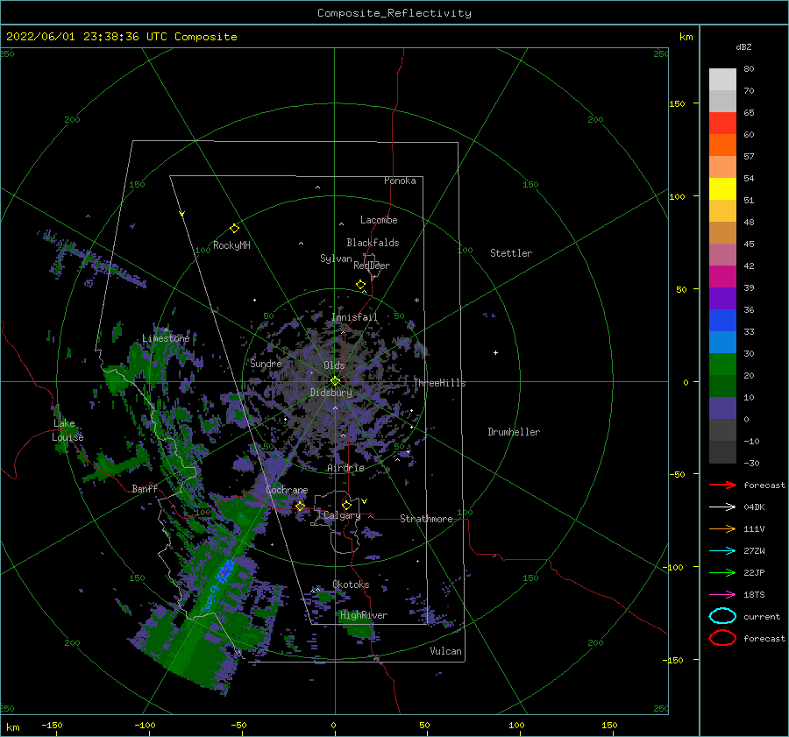This screenshot has width=789, height=737.
Task: Click the dBZ legend heading
Action: (x=743, y=46)
